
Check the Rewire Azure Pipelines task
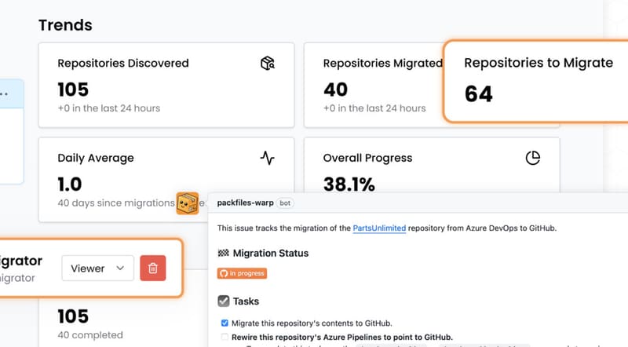click(225, 337)
